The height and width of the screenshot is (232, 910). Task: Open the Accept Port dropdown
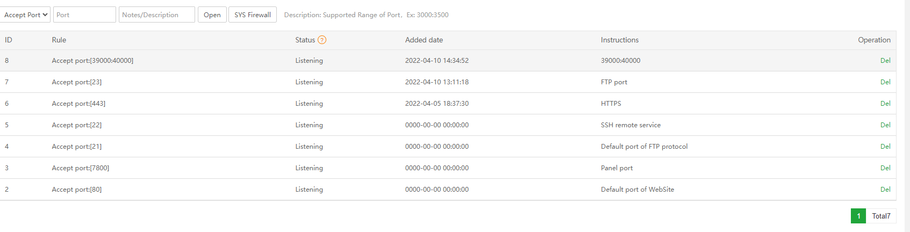(x=26, y=15)
